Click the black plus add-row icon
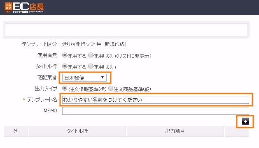This screenshot has height=148, width=259. (245, 121)
